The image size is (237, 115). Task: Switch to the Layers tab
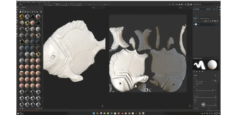195,19
